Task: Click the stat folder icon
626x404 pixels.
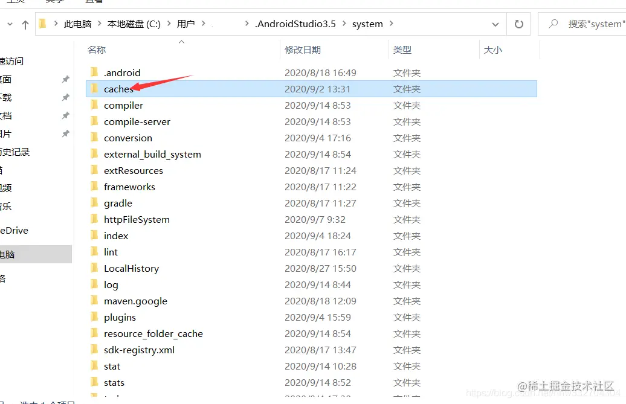Action: click(94, 366)
